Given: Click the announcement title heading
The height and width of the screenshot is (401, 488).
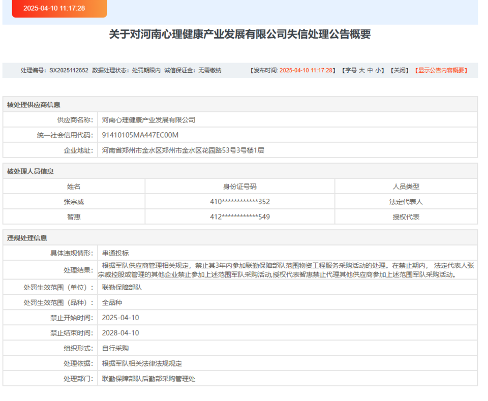Looking at the screenshot, I should click(240, 35).
